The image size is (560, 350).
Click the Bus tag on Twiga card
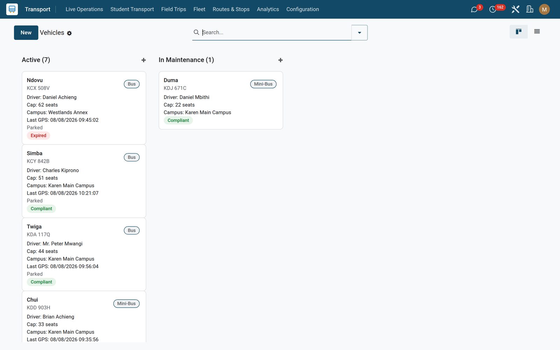(132, 230)
